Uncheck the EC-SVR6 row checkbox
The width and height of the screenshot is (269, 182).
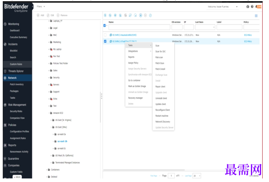tap(105, 41)
